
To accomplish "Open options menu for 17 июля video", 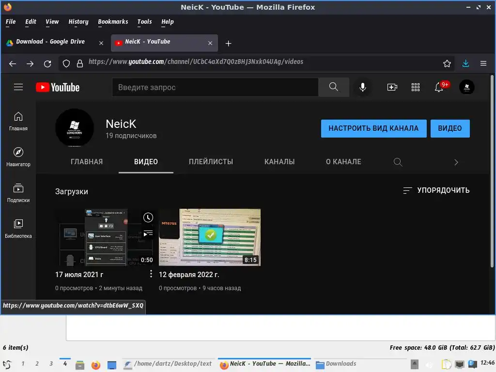I will coord(151,274).
